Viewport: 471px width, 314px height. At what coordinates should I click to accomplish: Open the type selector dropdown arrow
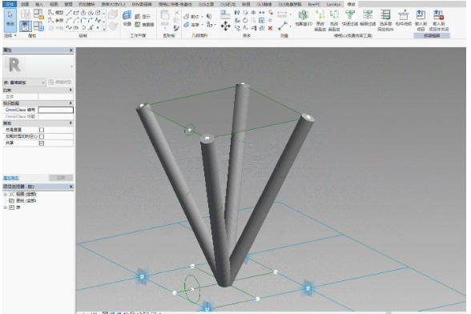[71, 66]
